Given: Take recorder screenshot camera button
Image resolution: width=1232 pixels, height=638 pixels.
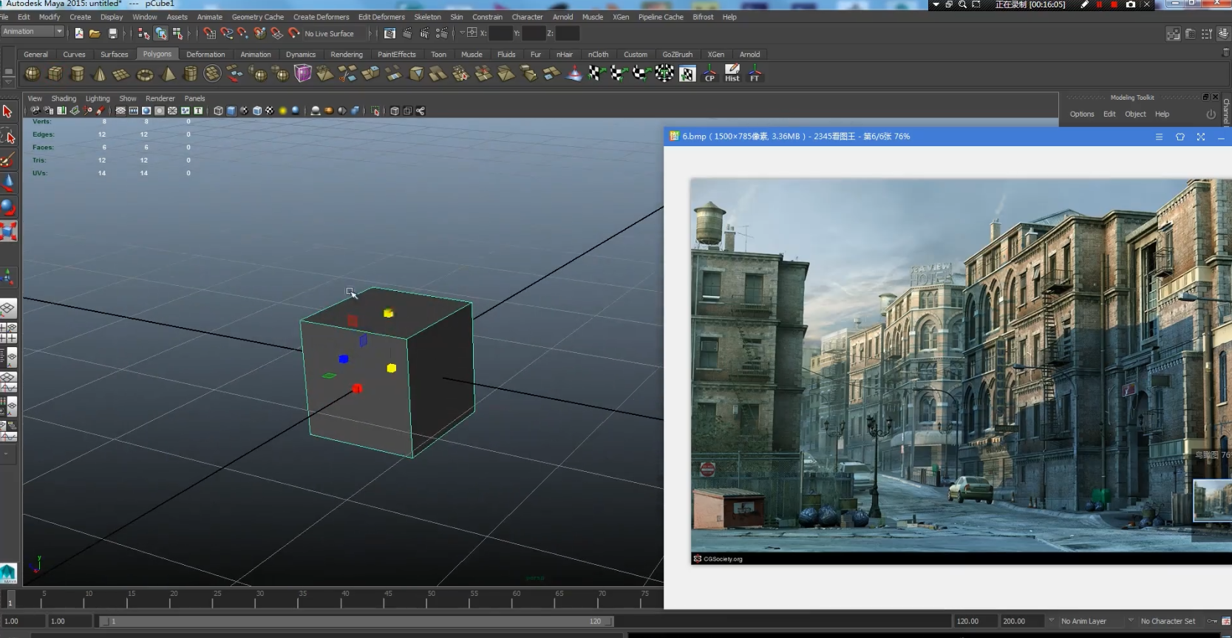Looking at the screenshot, I should pyautogui.click(x=1130, y=4).
